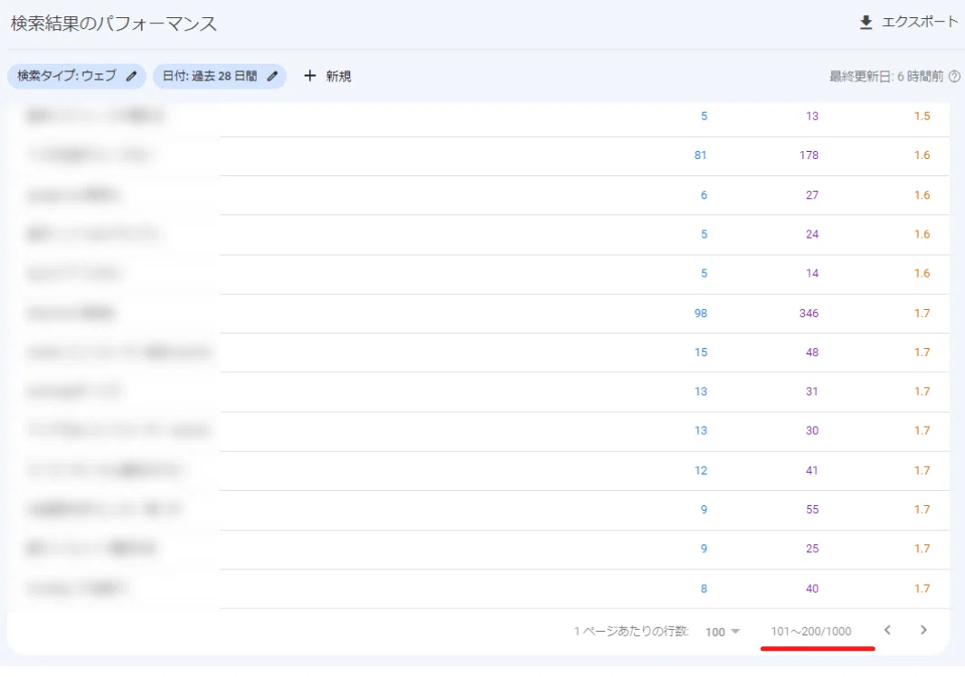
Task: Click the 検索結果のパフォーマンス page title
Action: click(114, 24)
